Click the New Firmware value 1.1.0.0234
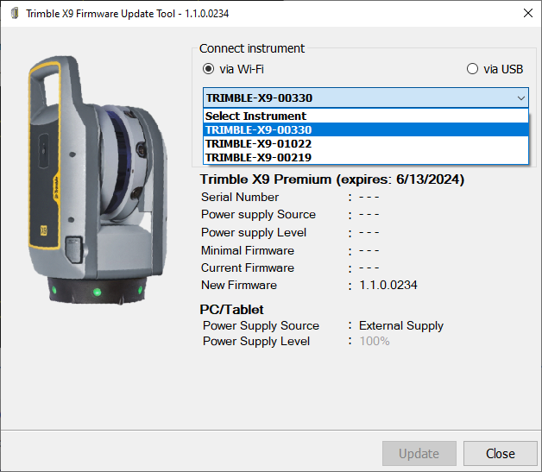Screen dimensions: 542x472 click(388, 285)
